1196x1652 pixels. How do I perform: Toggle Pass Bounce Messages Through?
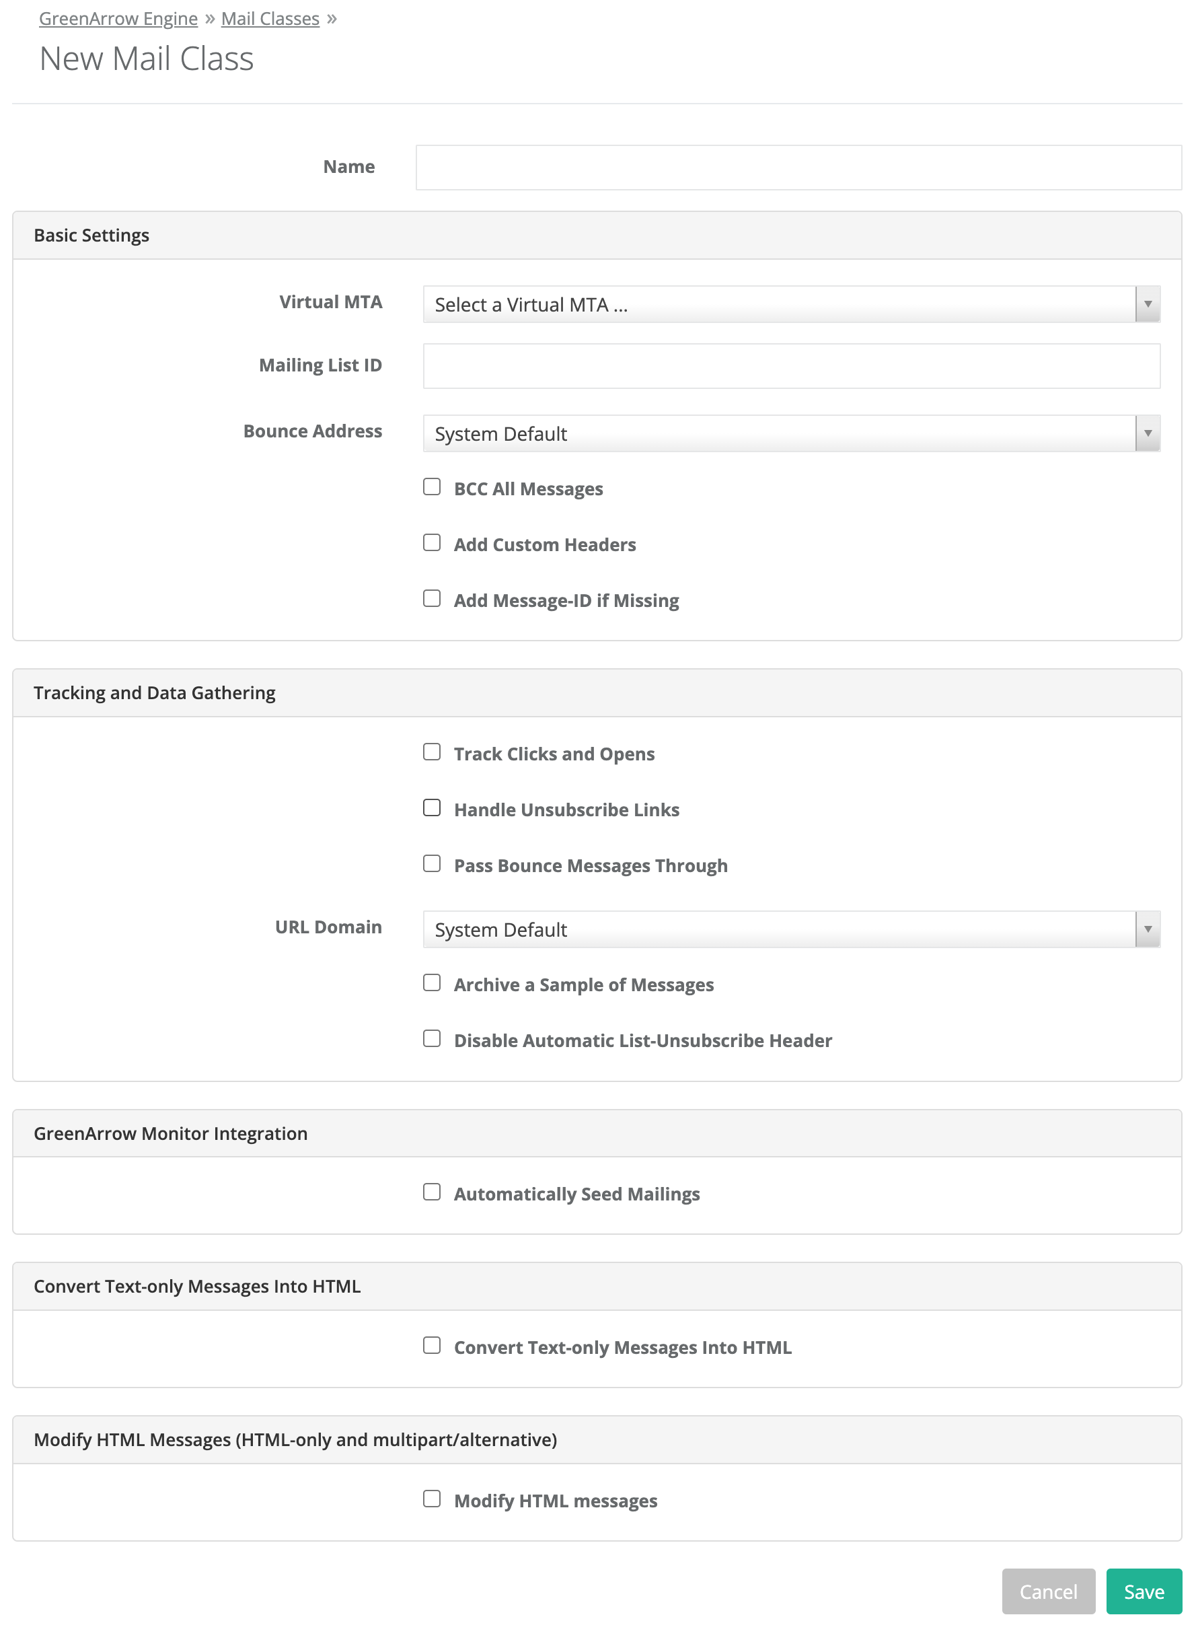click(x=432, y=864)
